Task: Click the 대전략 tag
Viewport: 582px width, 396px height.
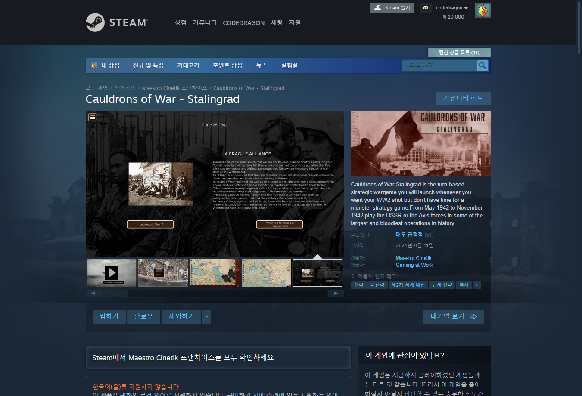Action: tap(377, 285)
